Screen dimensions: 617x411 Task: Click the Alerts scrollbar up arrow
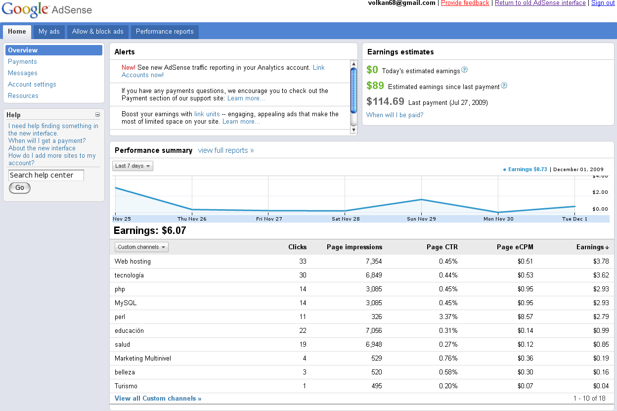coord(353,63)
